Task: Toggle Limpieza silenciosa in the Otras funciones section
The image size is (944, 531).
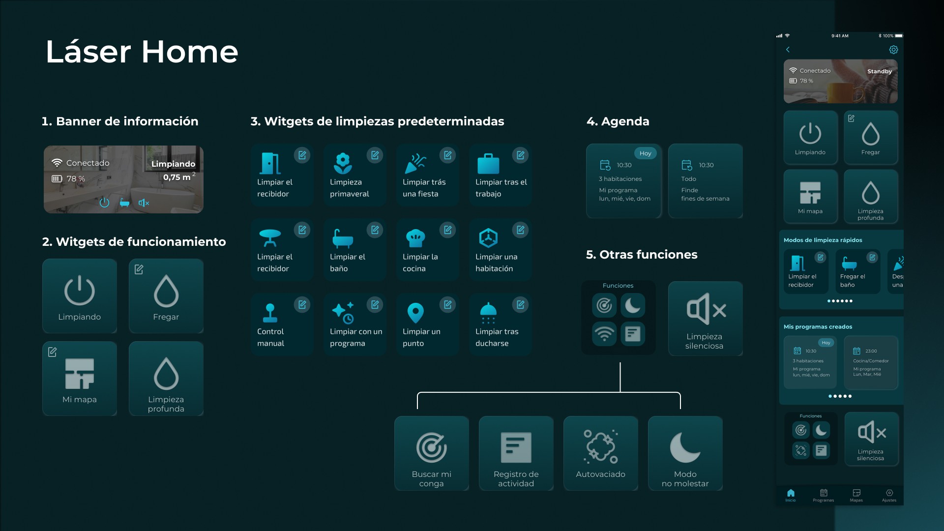Action: [705, 318]
